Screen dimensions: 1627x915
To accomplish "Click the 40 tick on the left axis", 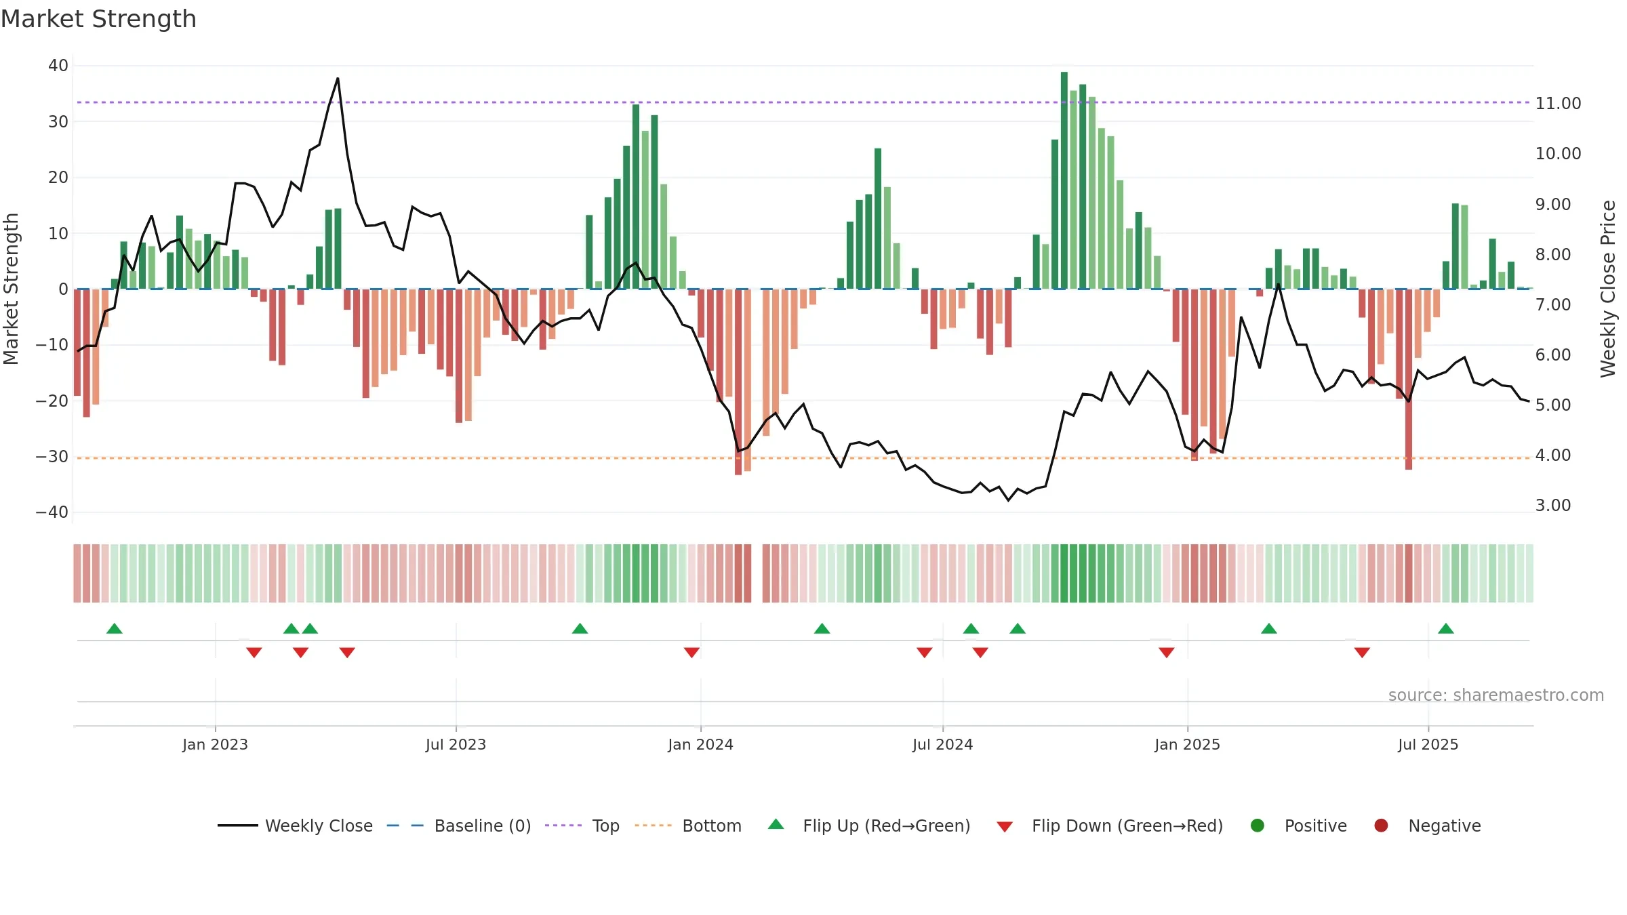I will pyautogui.click(x=58, y=66).
